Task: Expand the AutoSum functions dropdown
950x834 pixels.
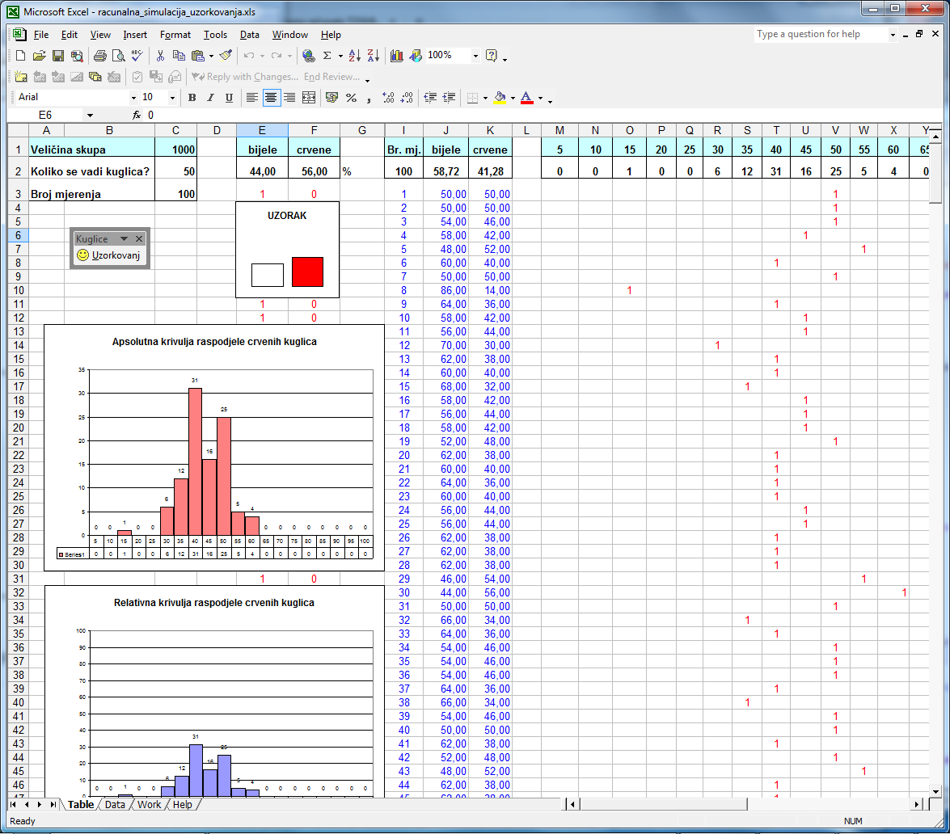Action: tap(340, 57)
